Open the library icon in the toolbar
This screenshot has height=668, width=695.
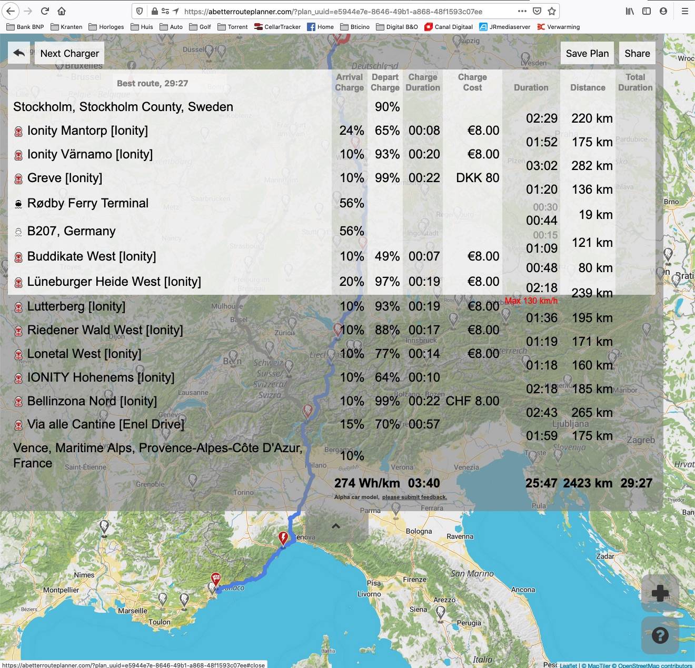[x=630, y=11]
